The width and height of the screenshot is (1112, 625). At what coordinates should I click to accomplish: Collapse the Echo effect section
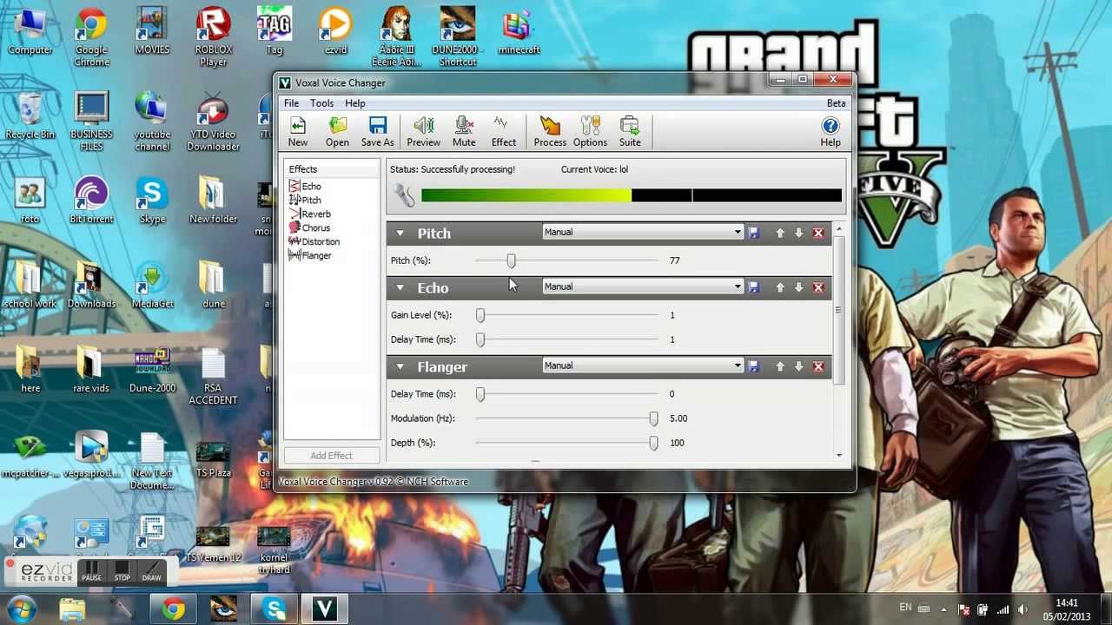tap(400, 287)
